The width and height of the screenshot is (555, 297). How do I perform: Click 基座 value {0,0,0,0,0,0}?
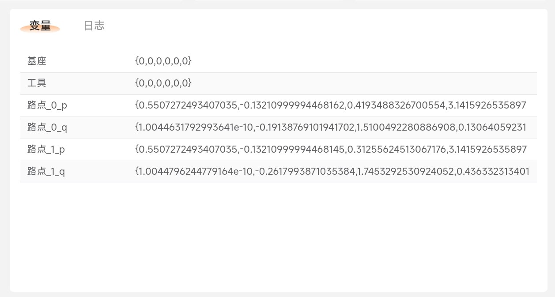(163, 61)
